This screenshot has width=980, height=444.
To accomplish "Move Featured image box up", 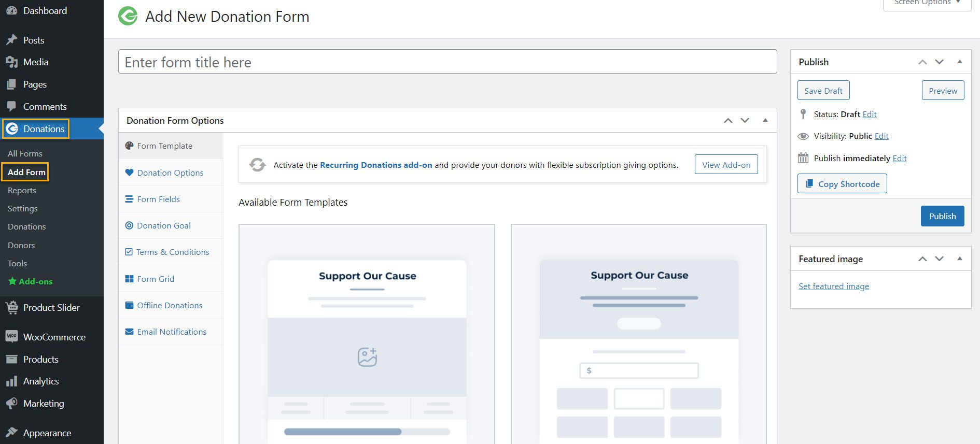I will 922,259.
